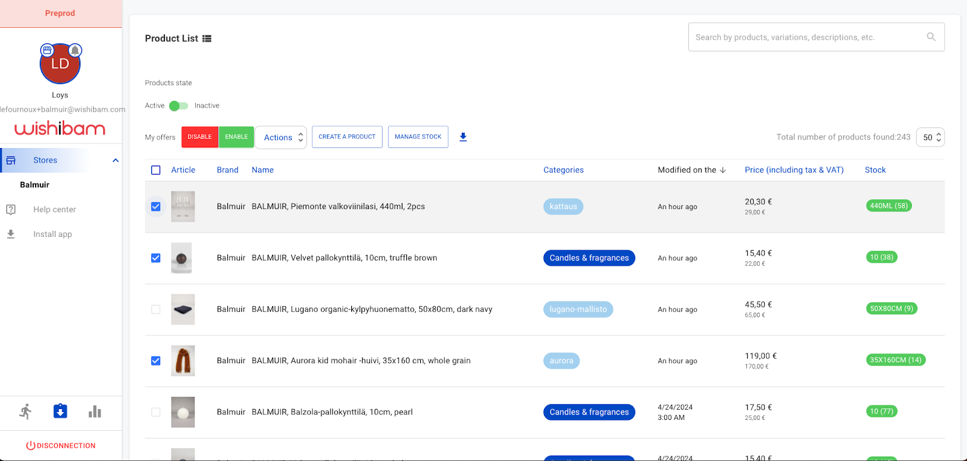Click product name Aurora kid mohair -huivi
The height and width of the screenshot is (461, 967).
point(361,361)
